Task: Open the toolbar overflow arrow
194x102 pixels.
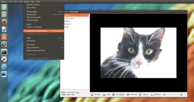Action: pyautogui.click(x=185, y=95)
